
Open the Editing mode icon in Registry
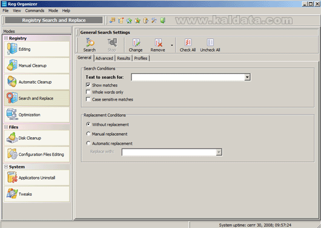tap(12, 49)
